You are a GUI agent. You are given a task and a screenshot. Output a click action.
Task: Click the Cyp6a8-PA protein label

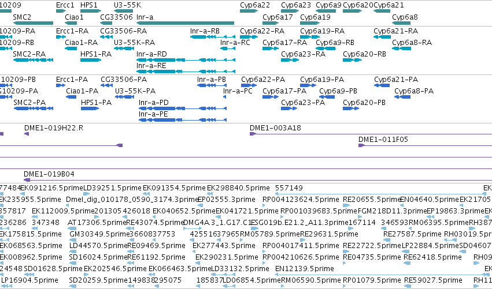(414, 91)
